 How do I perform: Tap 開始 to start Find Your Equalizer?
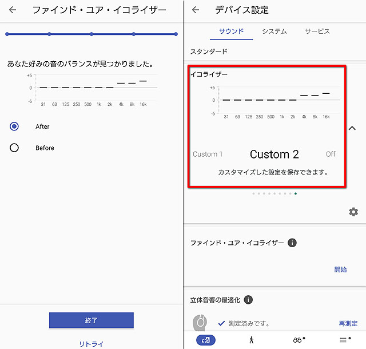[x=340, y=269]
